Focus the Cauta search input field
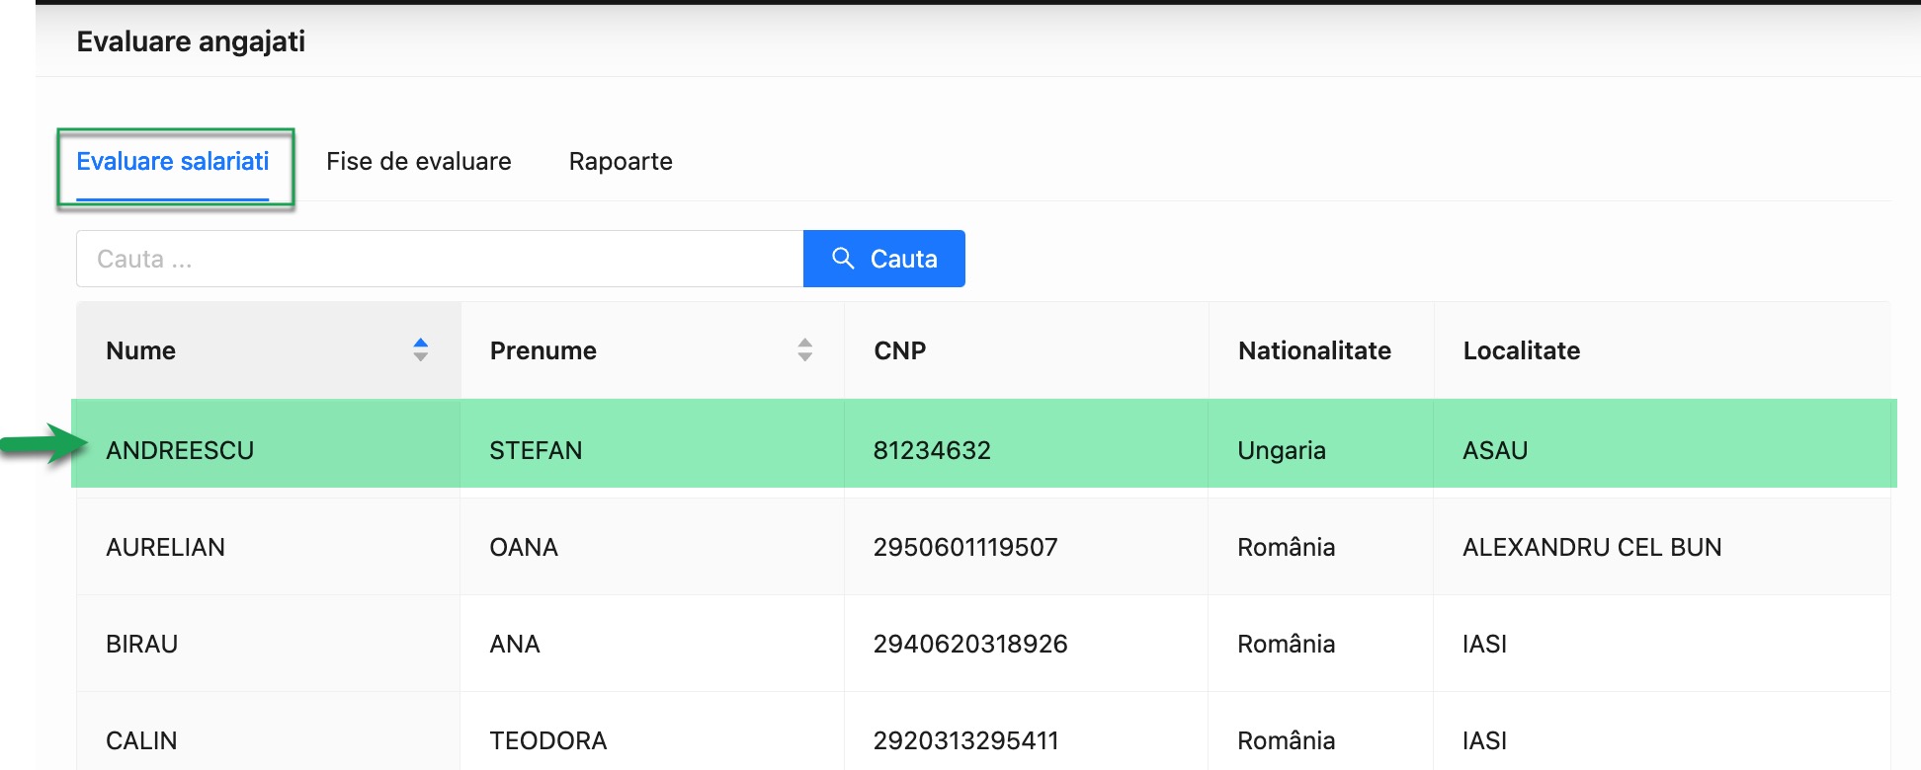 [x=440, y=259]
